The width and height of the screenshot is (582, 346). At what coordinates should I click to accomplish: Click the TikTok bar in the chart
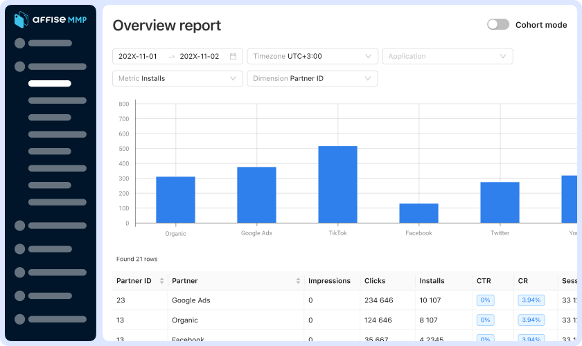coord(338,184)
